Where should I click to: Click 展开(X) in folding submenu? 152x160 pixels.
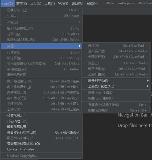(116, 46)
